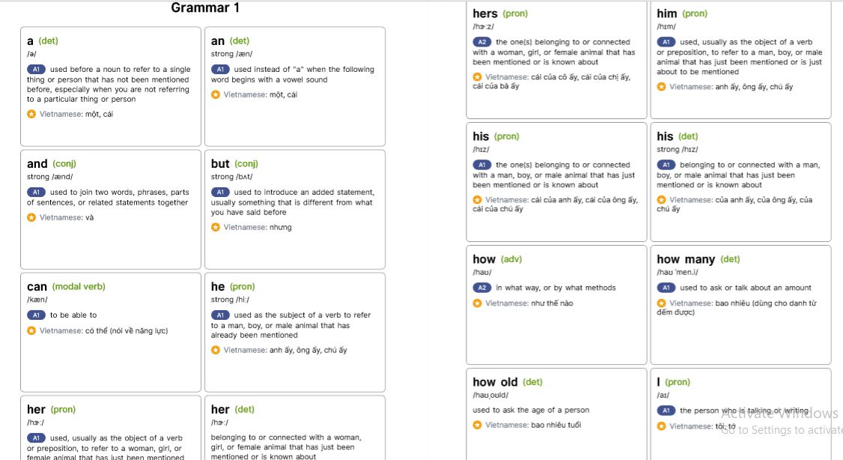Click the A1 level badge in the 'a' card
843x460 pixels.
36,69
